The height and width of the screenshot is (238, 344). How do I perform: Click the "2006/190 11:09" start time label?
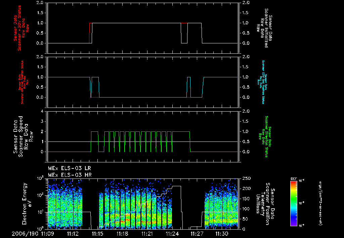tap(33, 234)
